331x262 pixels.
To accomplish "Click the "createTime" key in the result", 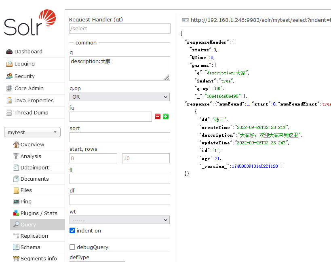I will [216, 127].
